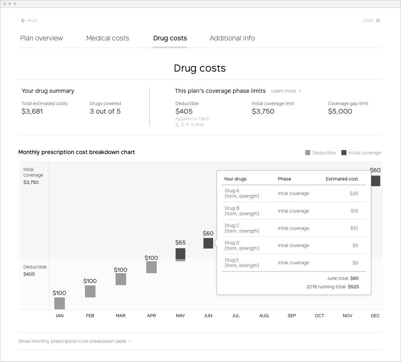Open the Plan overview tab
The width and height of the screenshot is (401, 362).
pos(41,38)
